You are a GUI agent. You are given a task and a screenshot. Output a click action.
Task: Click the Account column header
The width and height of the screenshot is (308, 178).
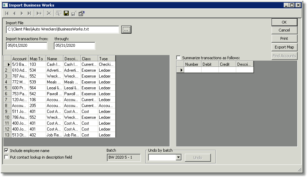(x=20, y=59)
